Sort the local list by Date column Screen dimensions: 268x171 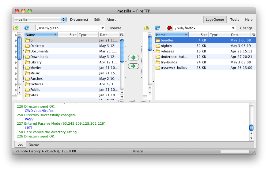pos(109,35)
